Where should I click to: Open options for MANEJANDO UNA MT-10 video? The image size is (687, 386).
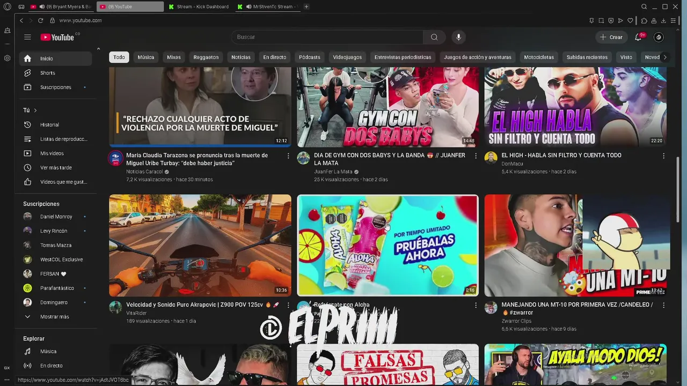point(663,306)
